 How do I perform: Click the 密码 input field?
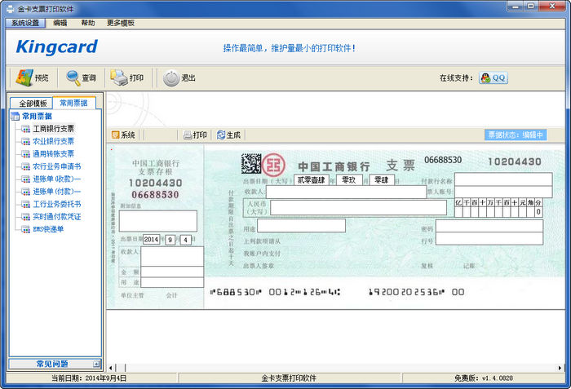489,226
